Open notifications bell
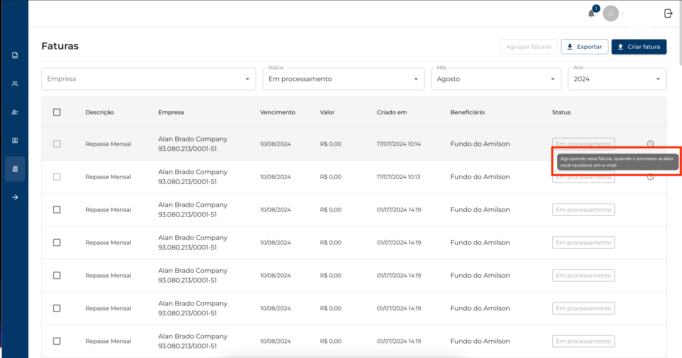 coord(591,14)
